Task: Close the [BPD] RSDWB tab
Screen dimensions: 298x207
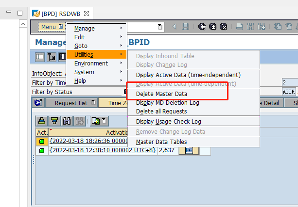Action: click(x=87, y=14)
